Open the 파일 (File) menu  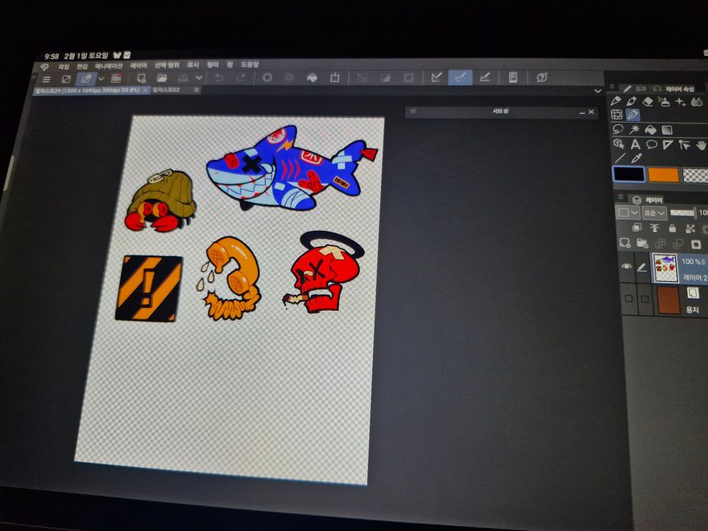[x=64, y=67]
